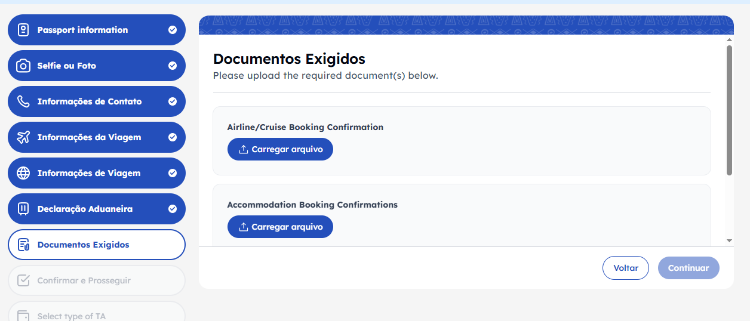
Task: Click the camera icon for Selfie ou Foto
Action: click(x=23, y=66)
